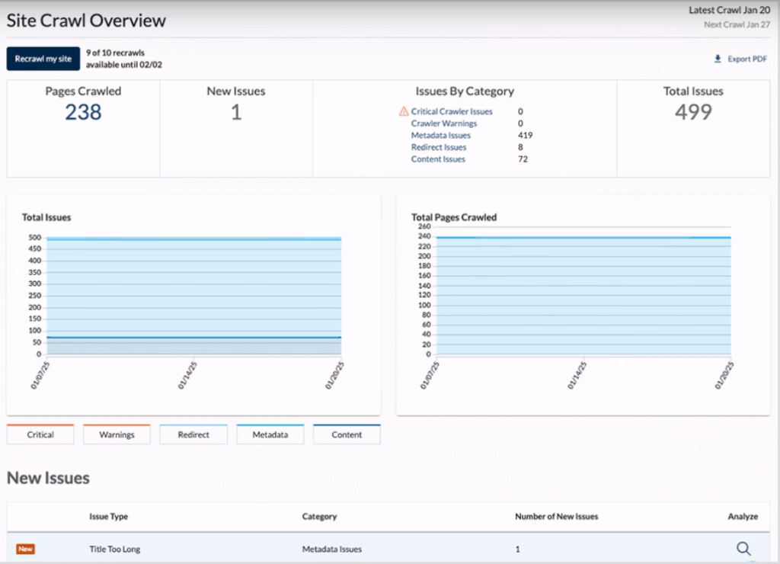Open Crawler Warnings category link
Viewport: 780px width, 564px height.
[444, 123]
